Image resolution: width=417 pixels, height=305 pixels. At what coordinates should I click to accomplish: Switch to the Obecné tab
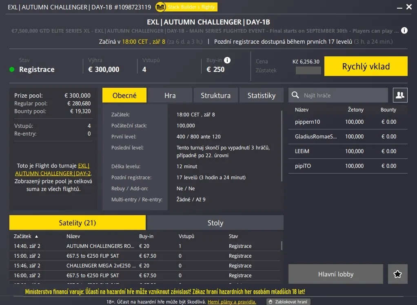click(x=124, y=95)
